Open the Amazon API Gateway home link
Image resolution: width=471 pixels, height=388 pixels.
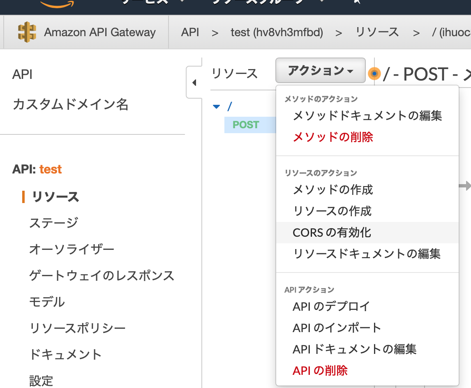tap(100, 32)
